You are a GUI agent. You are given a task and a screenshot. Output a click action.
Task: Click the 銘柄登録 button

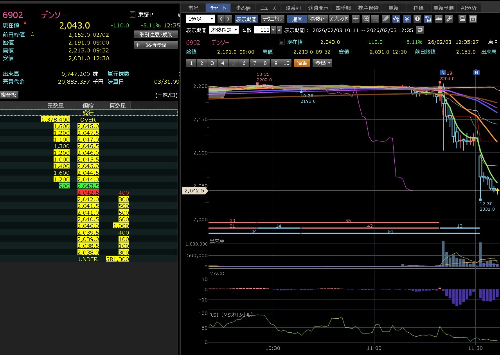click(156, 45)
